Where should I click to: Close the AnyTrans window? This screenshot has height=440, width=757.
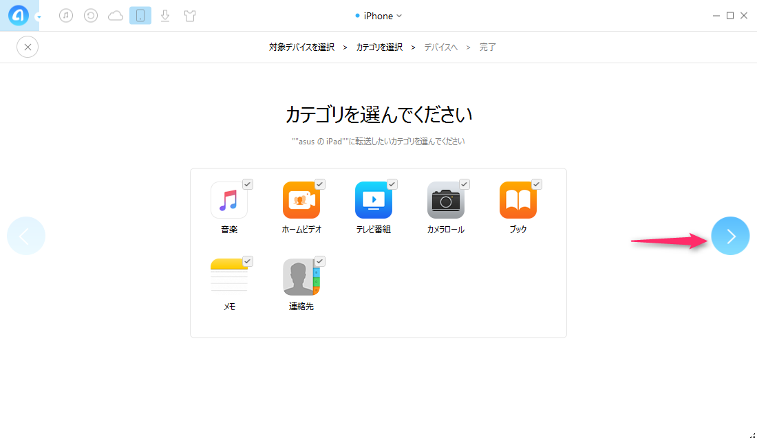coord(744,16)
